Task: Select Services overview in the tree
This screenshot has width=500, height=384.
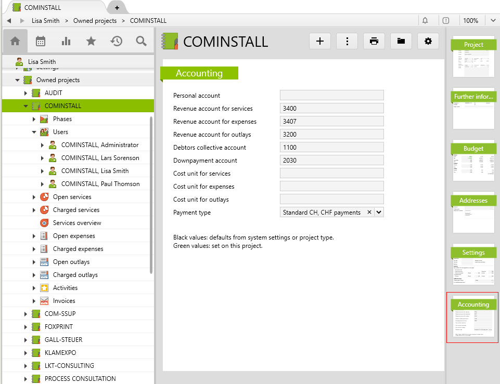Action: (x=77, y=223)
